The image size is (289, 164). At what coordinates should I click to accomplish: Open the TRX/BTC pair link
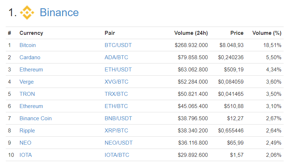[116, 94]
